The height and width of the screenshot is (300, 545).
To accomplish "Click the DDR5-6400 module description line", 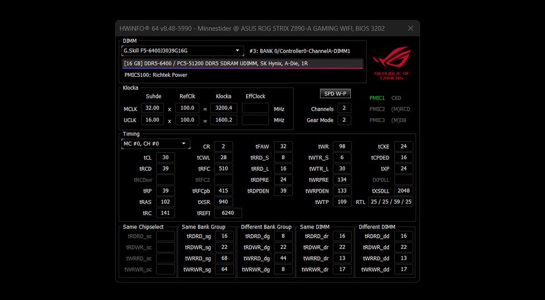I will point(242,63).
